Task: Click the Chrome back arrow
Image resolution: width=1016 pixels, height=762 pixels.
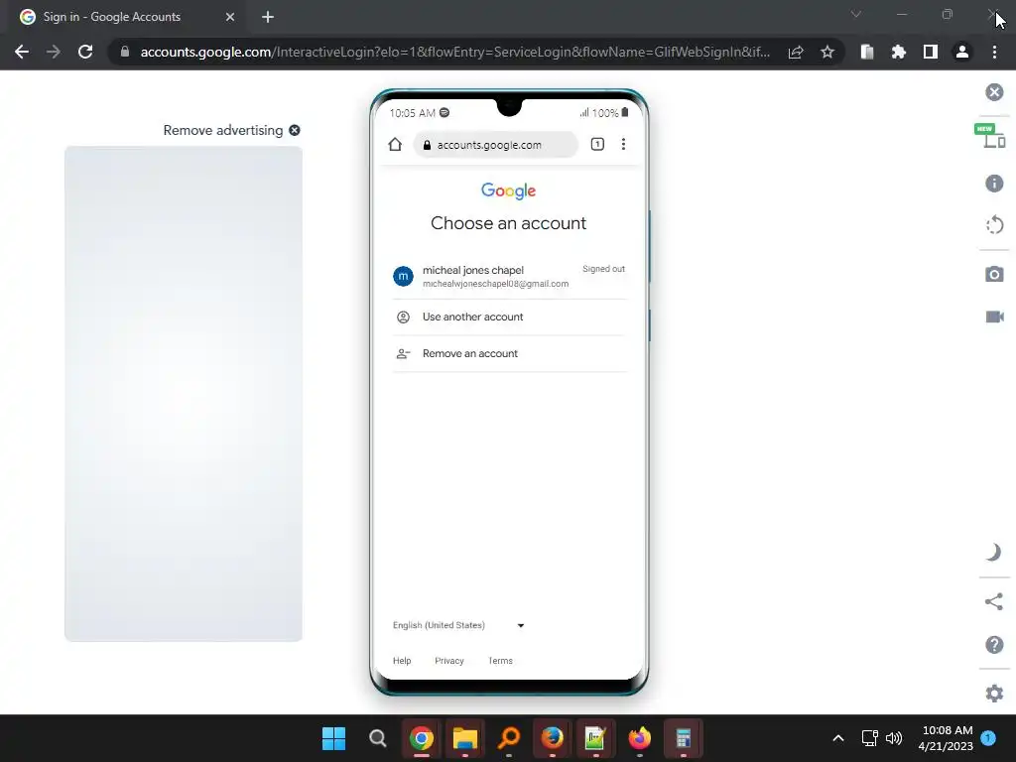Action: coord(22,52)
